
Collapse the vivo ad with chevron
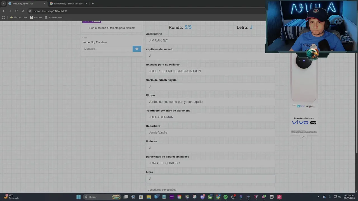tap(304, 137)
